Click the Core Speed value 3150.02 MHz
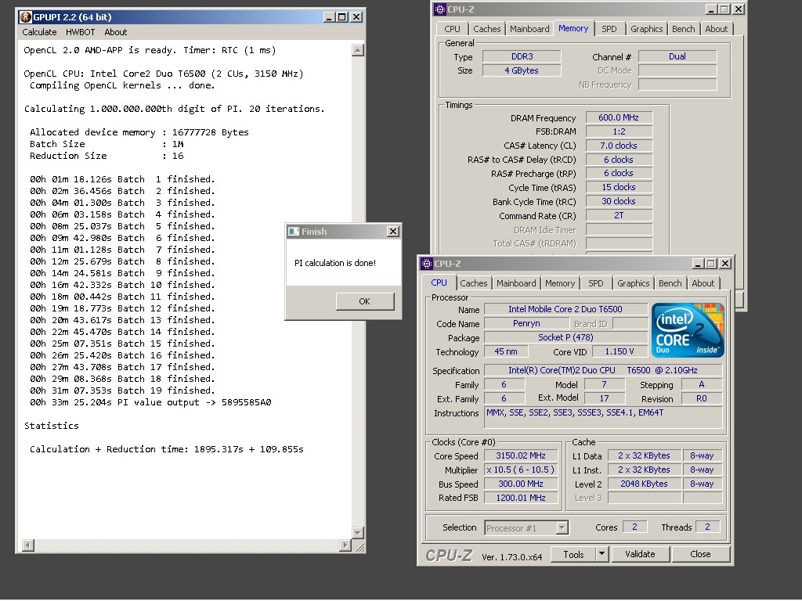 (521, 456)
